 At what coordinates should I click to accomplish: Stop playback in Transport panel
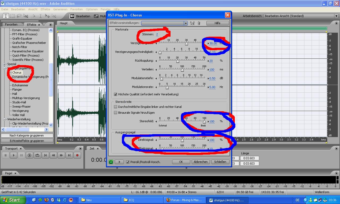pyautogui.click(x=6, y=155)
